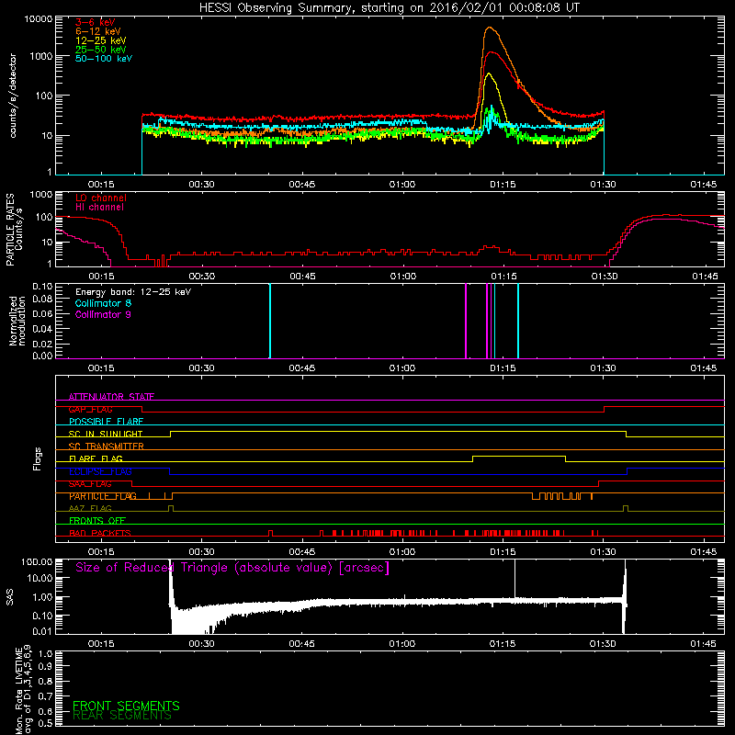Select the Collimator 9 legend label

(103, 314)
